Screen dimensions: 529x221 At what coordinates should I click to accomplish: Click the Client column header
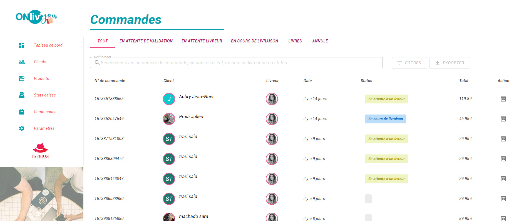coord(169,81)
